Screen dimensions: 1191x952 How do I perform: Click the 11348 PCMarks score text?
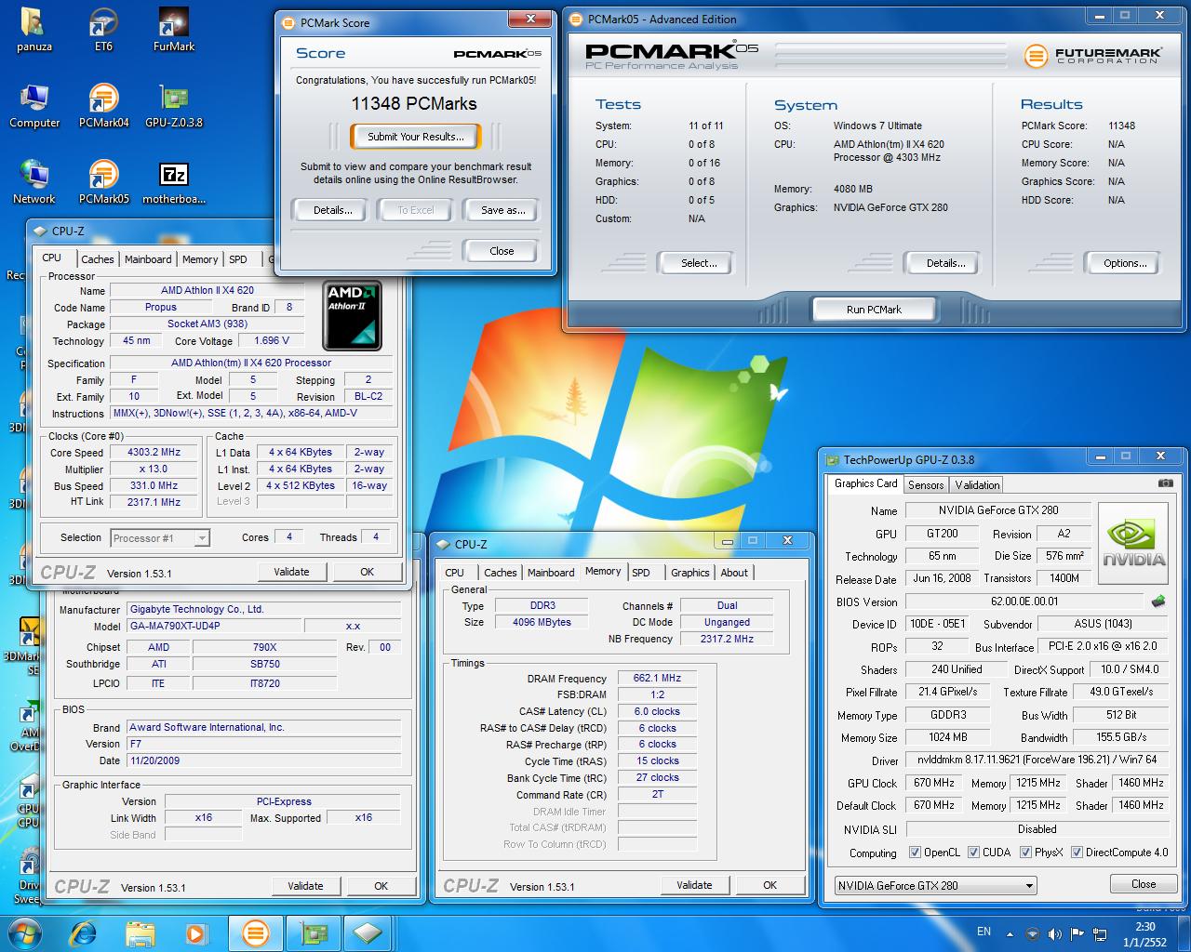click(x=414, y=104)
